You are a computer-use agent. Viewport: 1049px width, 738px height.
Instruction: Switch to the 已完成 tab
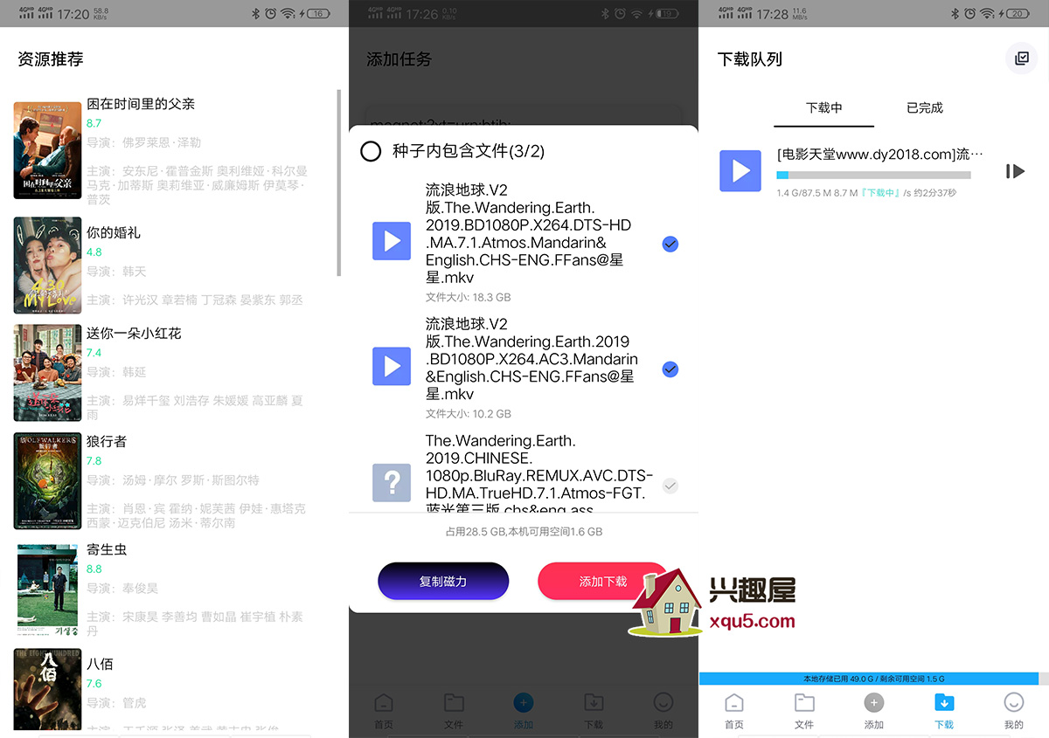pyautogui.click(x=925, y=108)
